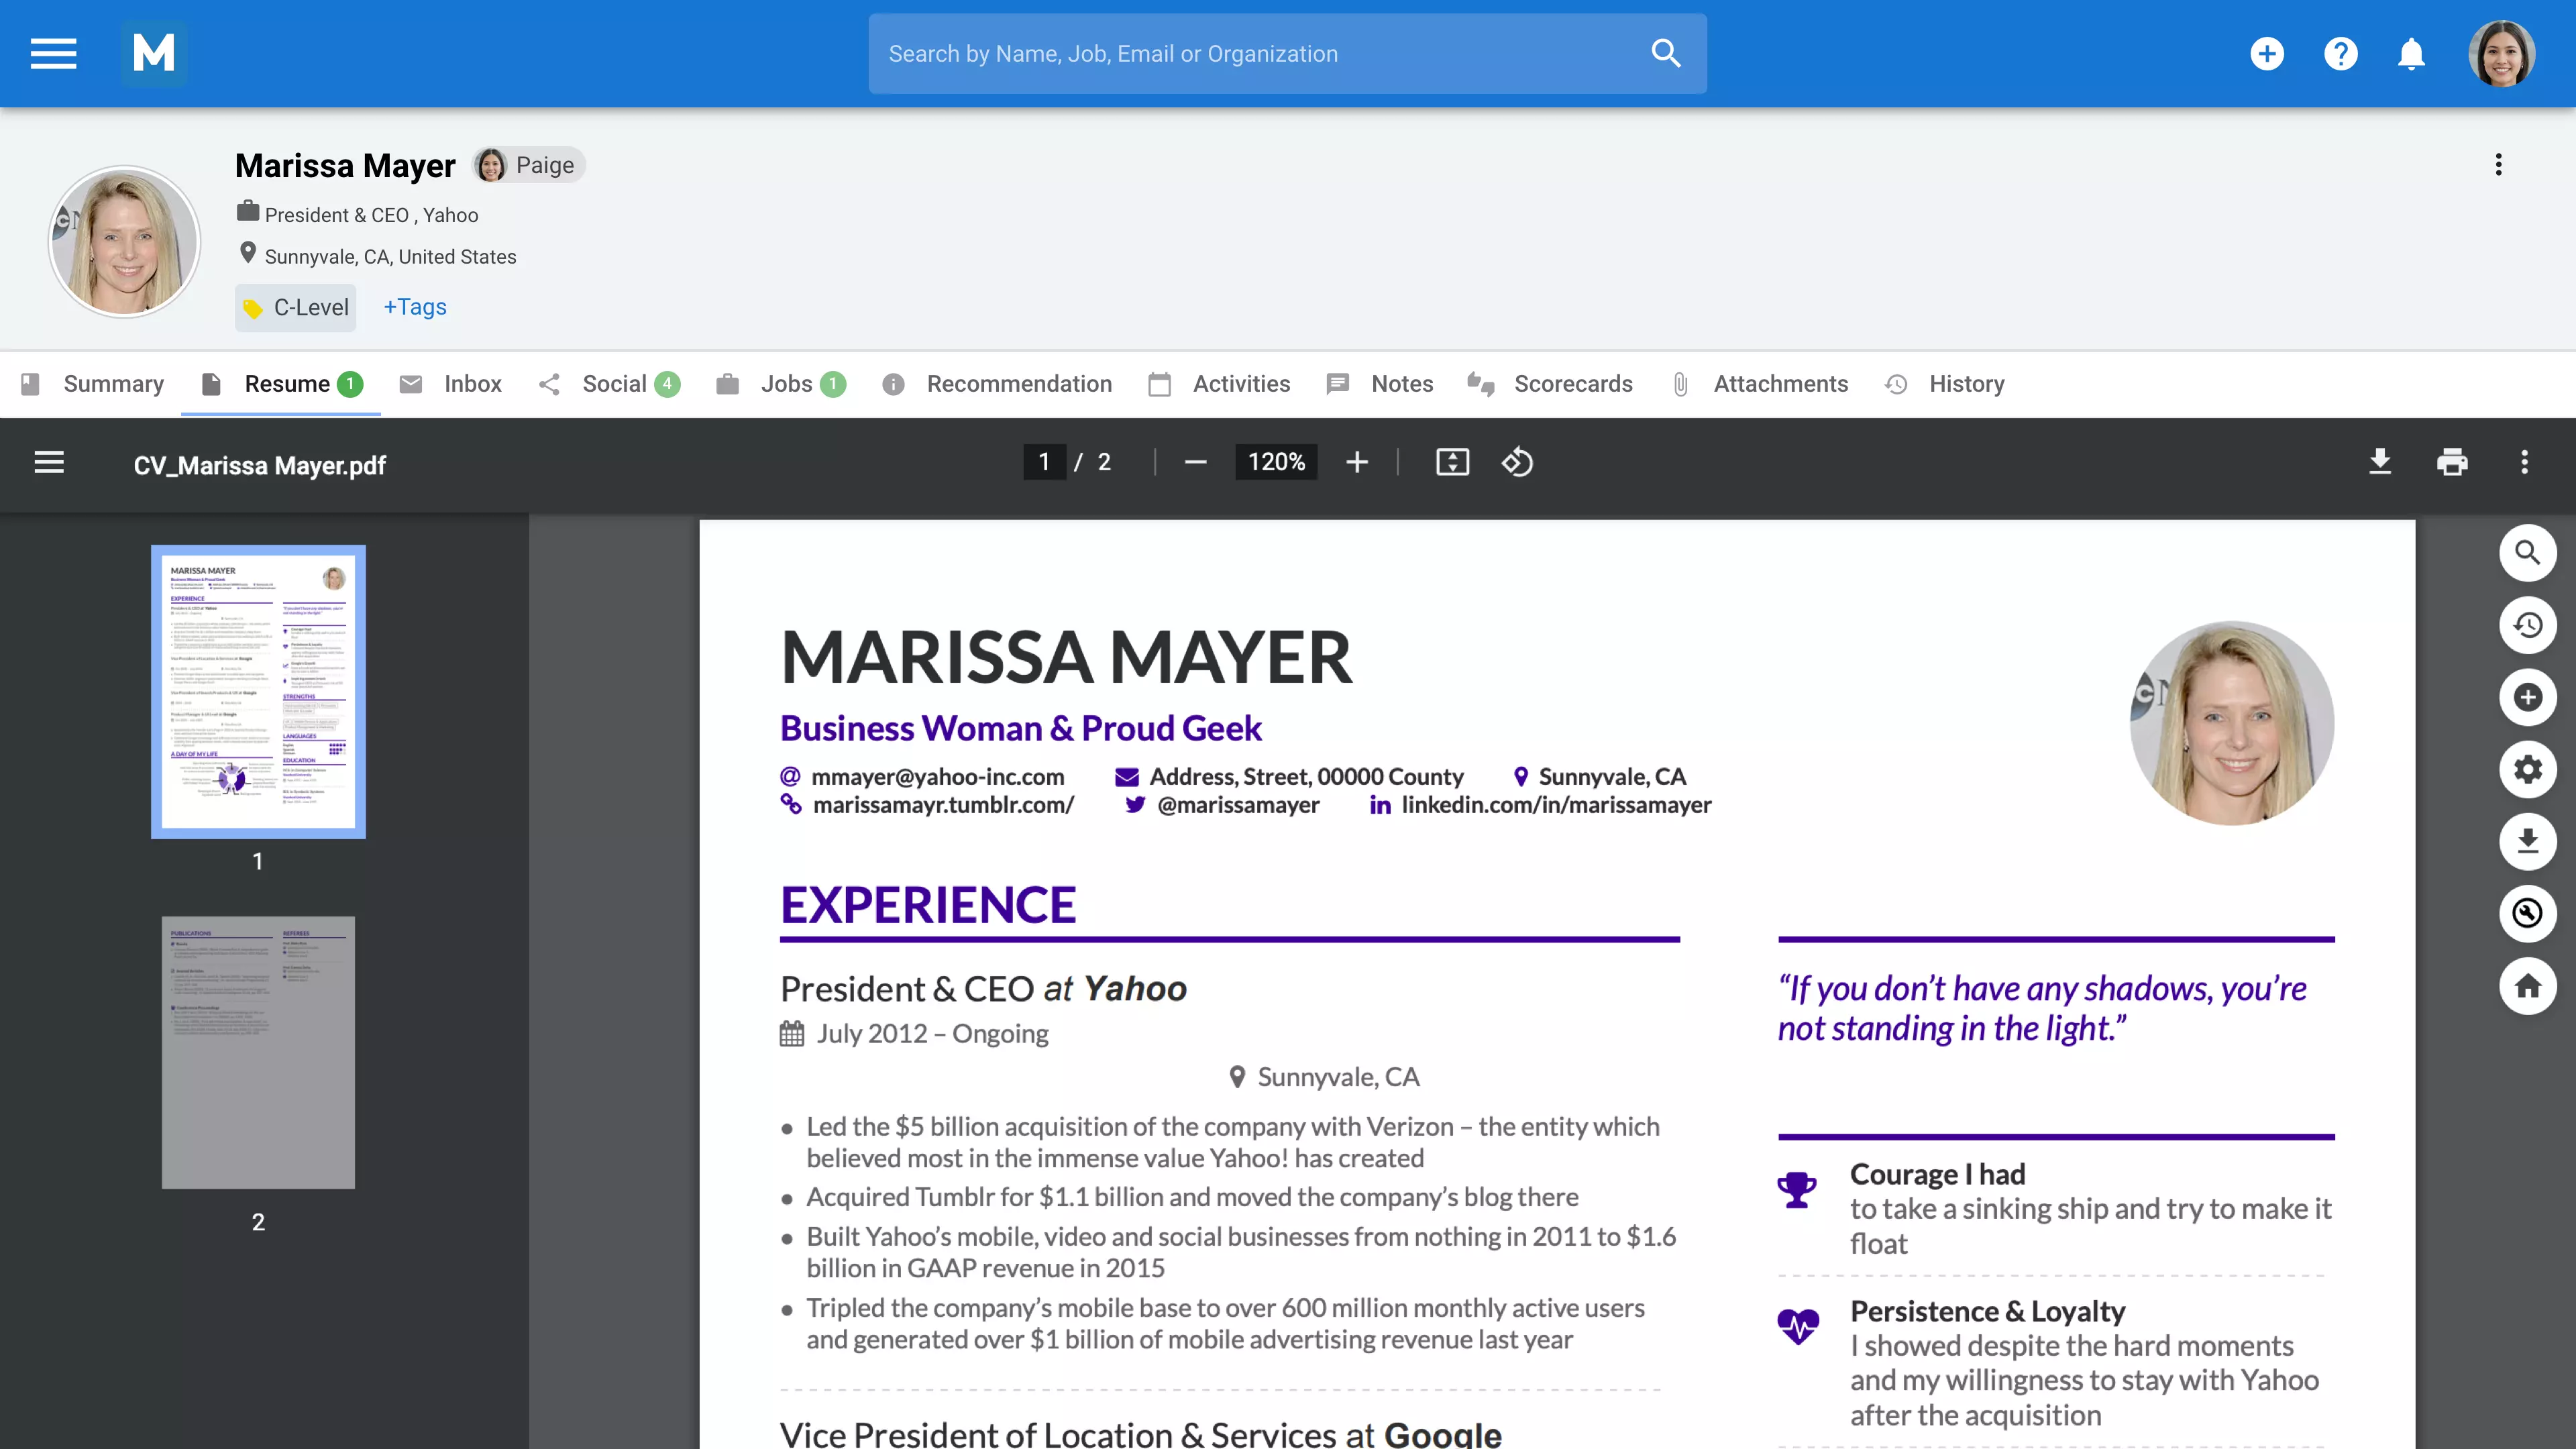This screenshot has height=1449, width=2576.
Task: Add tags via the +Tags link
Action: click(415, 307)
